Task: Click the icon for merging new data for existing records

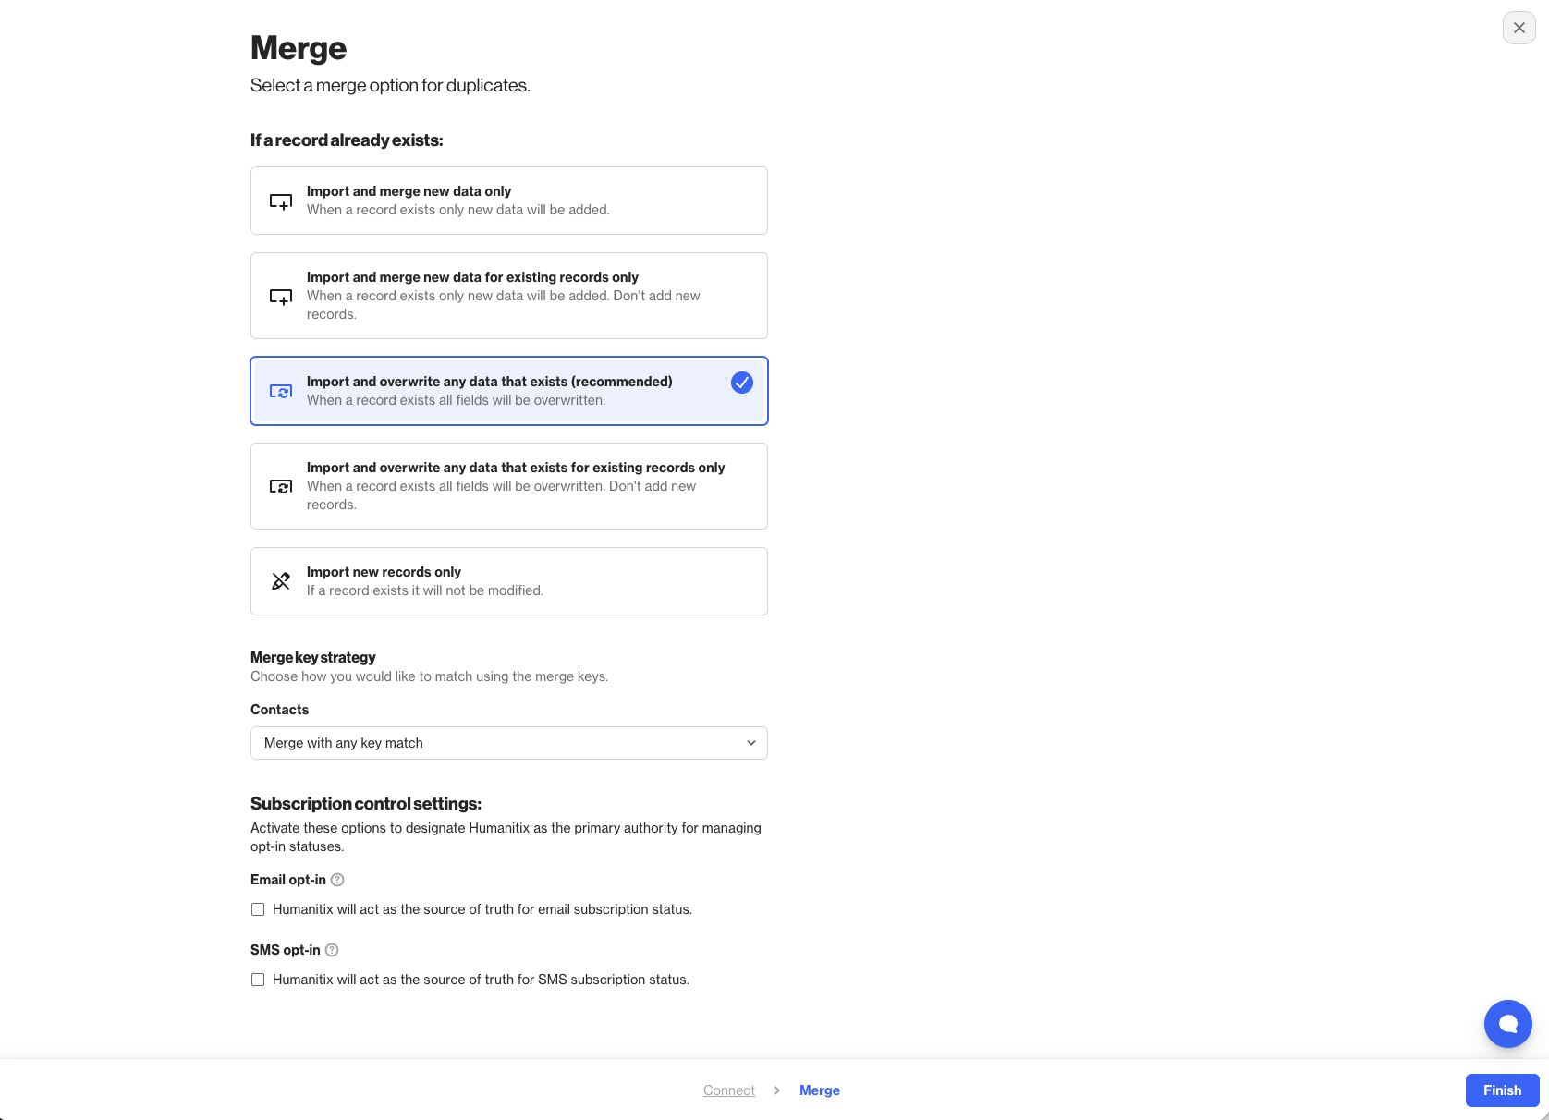Action: pos(281,297)
